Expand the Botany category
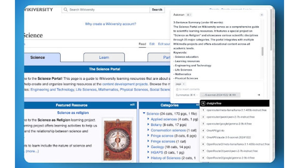This screenshot has height=168, width=299. coord(148,124)
